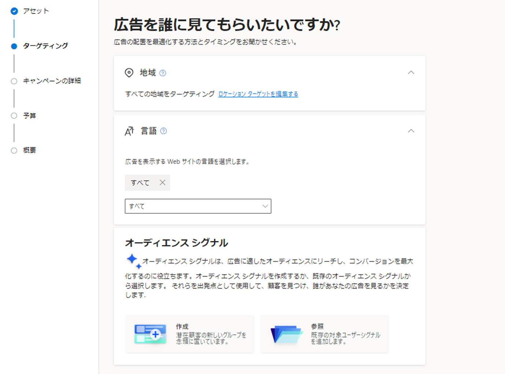The width and height of the screenshot is (505, 374).
Task: Select the ターゲティング step
Action: [45, 46]
